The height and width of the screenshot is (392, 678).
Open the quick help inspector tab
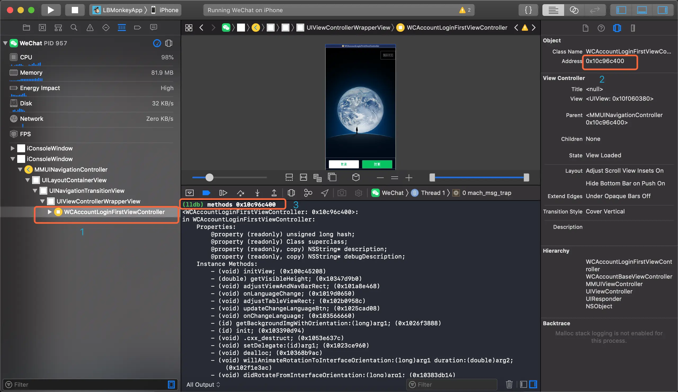tap(601, 28)
